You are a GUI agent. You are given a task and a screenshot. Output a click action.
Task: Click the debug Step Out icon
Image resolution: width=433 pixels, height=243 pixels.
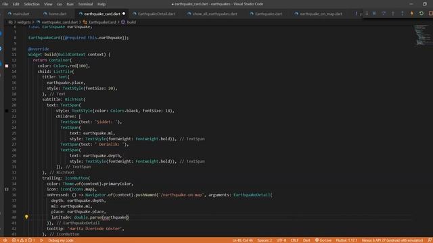(403, 13)
